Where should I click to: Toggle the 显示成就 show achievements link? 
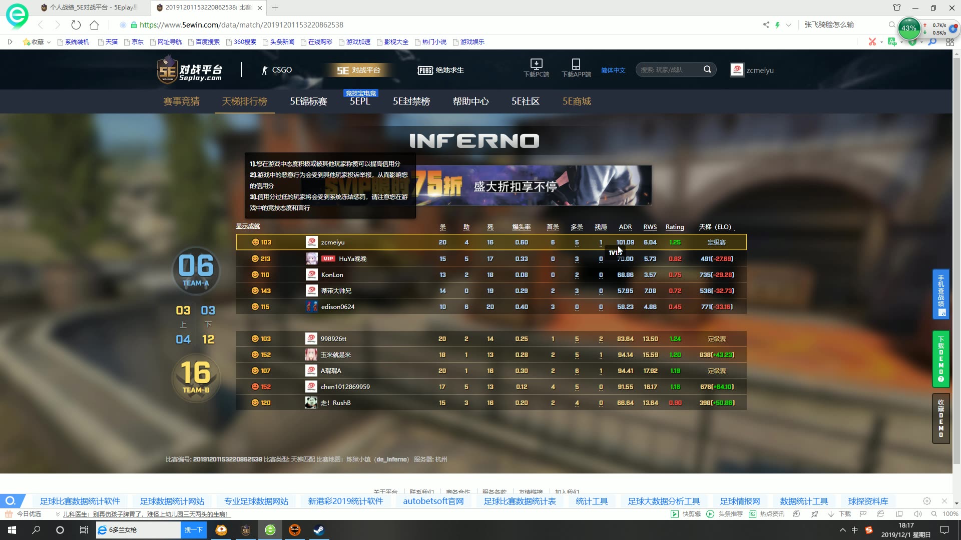[248, 226]
